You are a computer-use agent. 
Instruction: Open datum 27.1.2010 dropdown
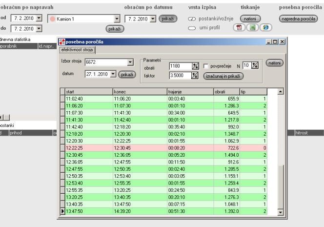click(113, 74)
